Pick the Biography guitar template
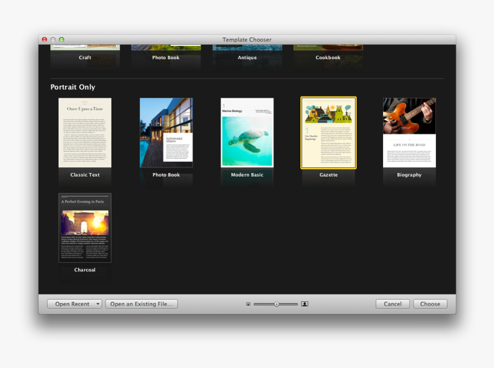The image size is (494, 368). (x=409, y=132)
